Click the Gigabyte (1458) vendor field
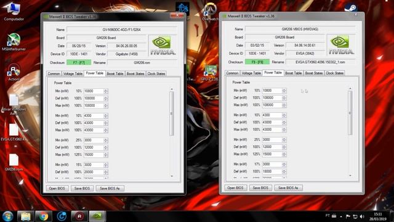Screen dimensions: 394x222 click(127, 54)
